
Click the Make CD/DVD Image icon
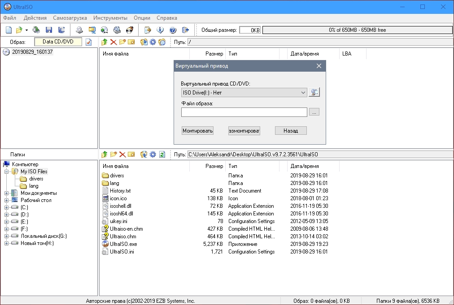79,30
